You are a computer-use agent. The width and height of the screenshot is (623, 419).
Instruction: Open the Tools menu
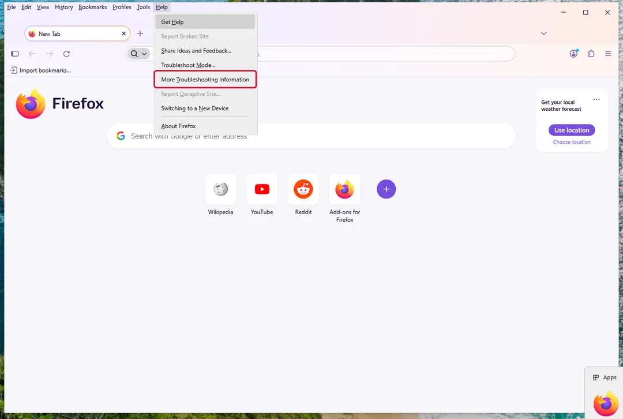143,7
